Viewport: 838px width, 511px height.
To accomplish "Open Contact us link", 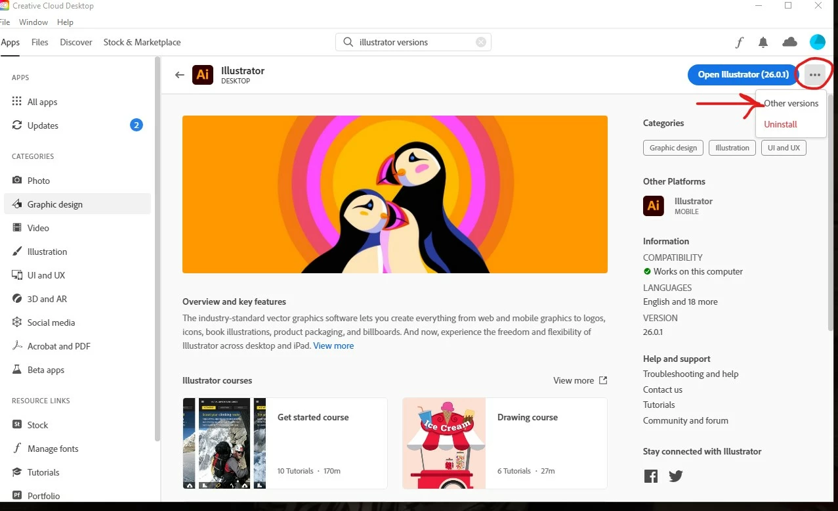I will (x=663, y=389).
